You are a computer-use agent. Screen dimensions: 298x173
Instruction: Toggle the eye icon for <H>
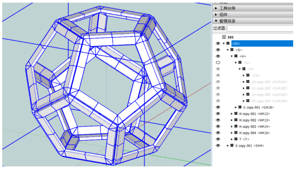point(218,56)
